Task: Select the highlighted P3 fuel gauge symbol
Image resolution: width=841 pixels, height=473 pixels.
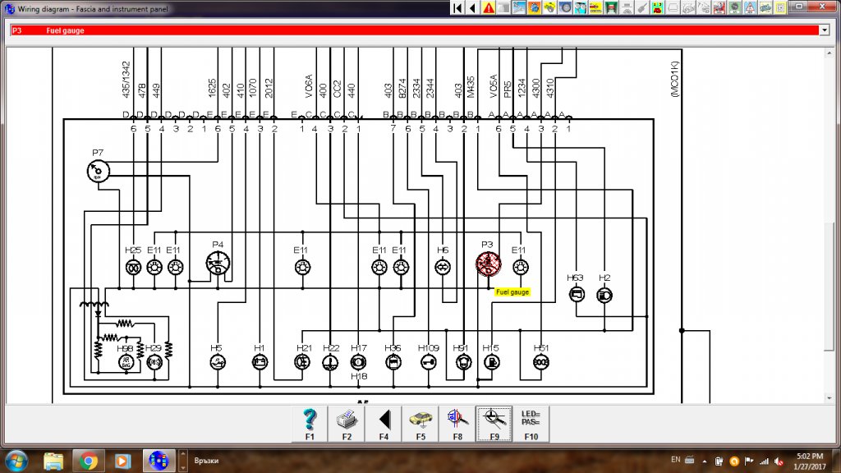Action: pos(488,264)
